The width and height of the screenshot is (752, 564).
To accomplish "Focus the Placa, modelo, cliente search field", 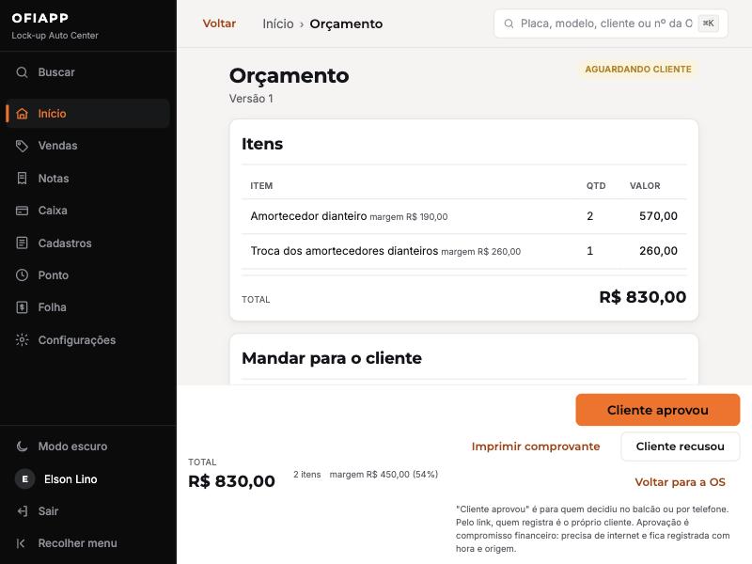I will click(x=610, y=23).
